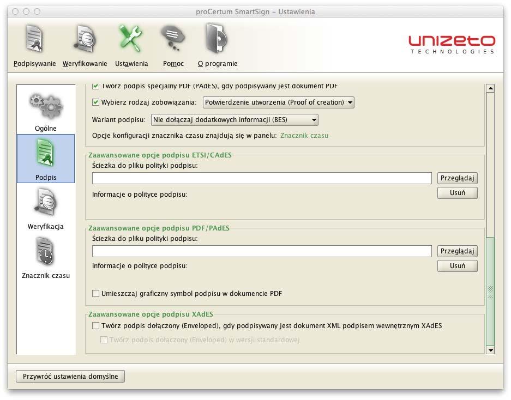Follow the Znacznik czasu green link
Viewport: 511px width, 400px height.
tap(304, 136)
